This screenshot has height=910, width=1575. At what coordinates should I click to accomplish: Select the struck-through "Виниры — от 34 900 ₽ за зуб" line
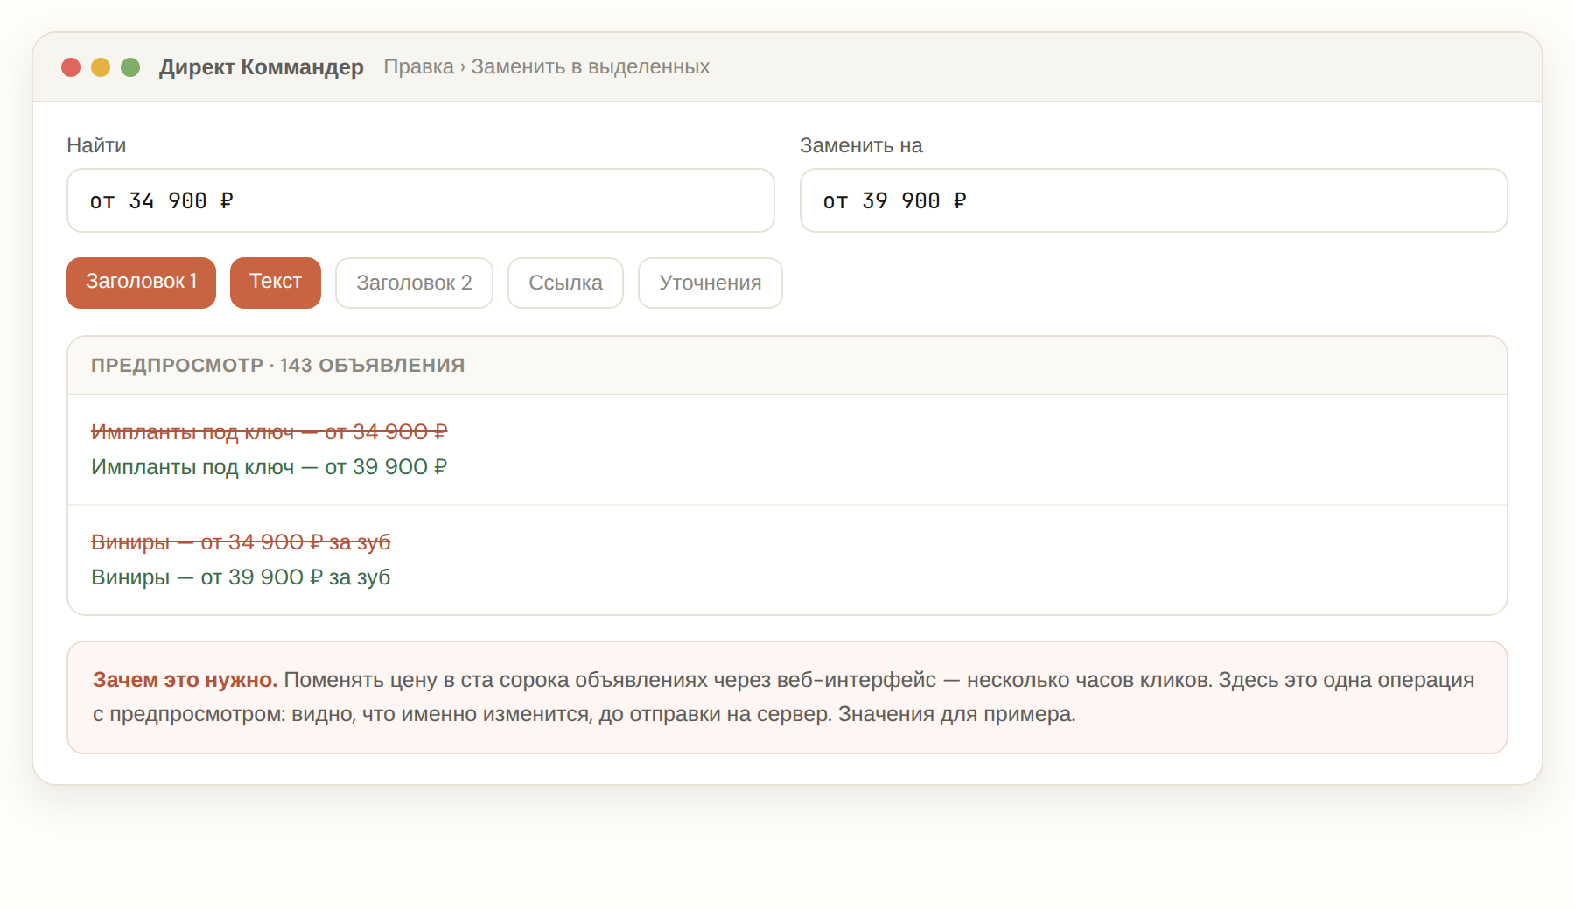click(241, 542)
